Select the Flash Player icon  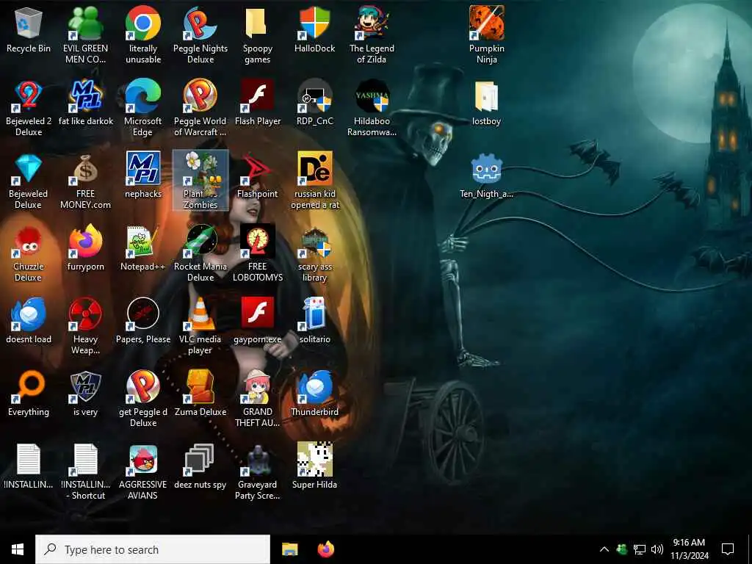[x=258, y=101]
